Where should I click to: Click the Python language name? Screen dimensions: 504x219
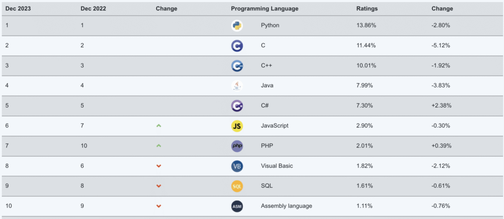(270, 25)
